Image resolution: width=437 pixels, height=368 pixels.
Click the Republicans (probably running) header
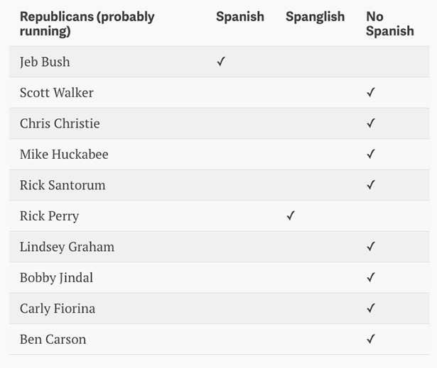click(87, 23)
